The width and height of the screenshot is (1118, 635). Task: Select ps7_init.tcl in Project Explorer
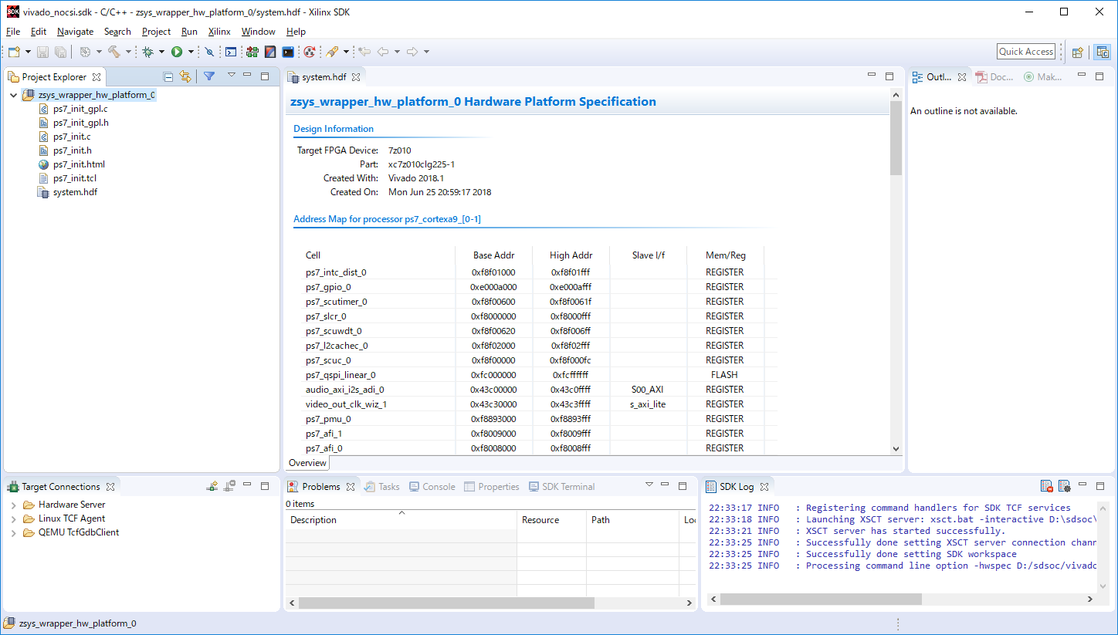pyautogui.click(x=73, y=178)
